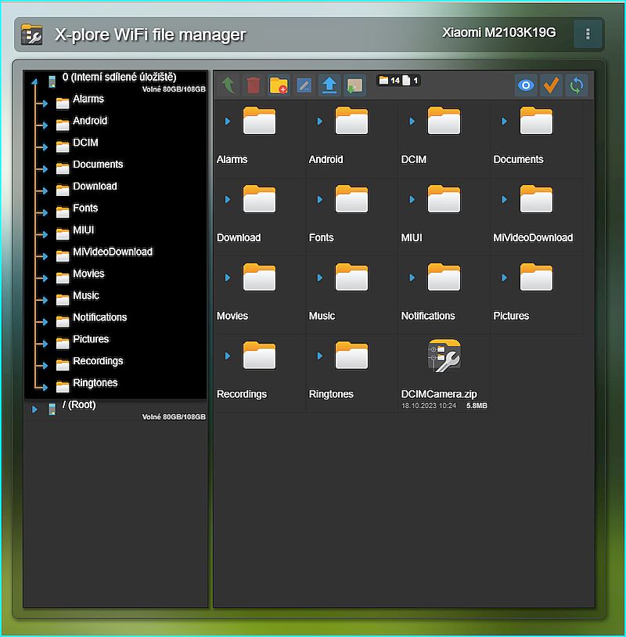Open the DCIMCamera.zip archive file
The height and width of the screenshot is (637, 626).
point(444,356)
